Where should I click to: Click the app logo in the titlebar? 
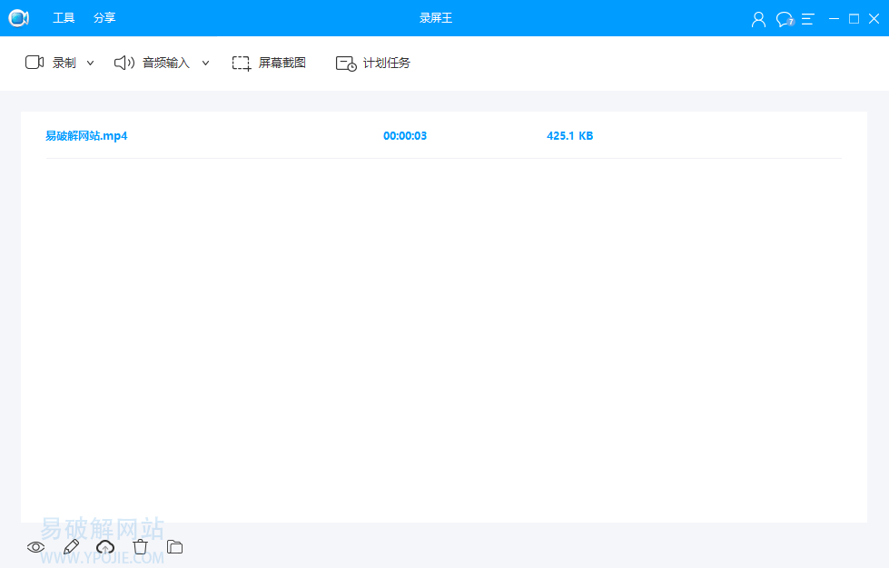coord(18,17)
